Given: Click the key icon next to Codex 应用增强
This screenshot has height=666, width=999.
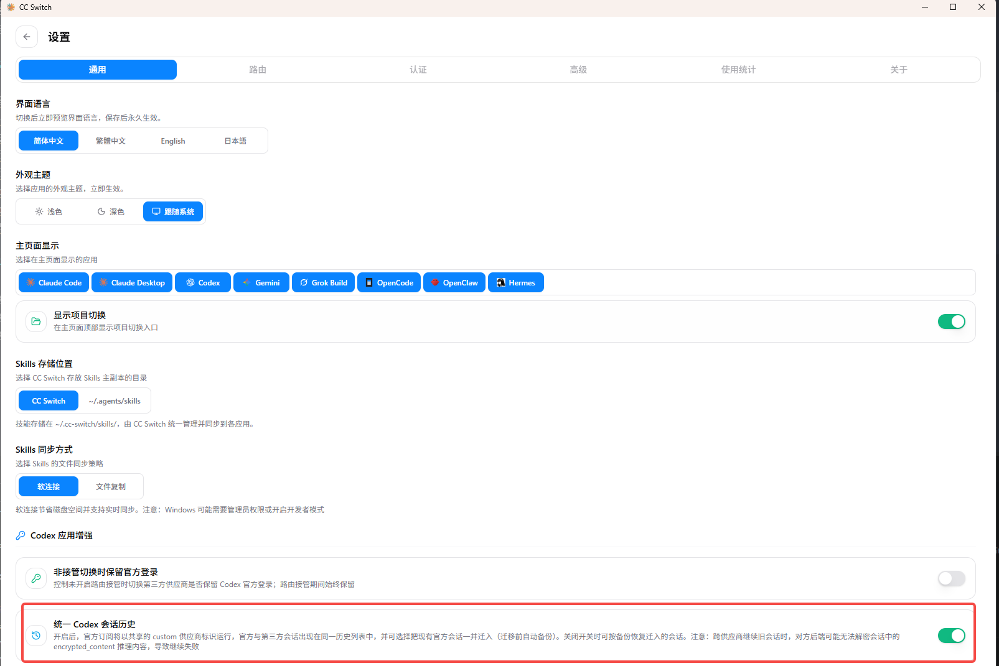Looking at the screenshot, I should 21,535.
